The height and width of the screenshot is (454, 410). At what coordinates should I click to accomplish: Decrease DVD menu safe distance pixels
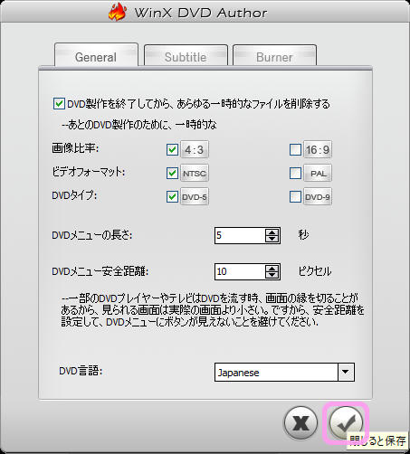272,275
